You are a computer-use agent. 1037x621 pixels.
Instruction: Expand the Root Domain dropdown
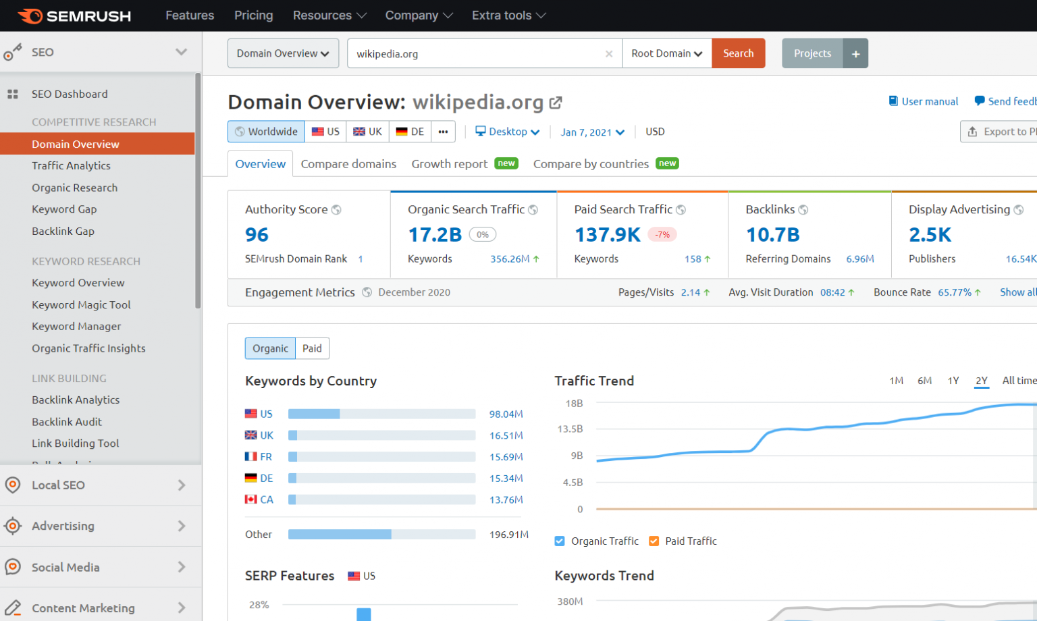(666, 53)
